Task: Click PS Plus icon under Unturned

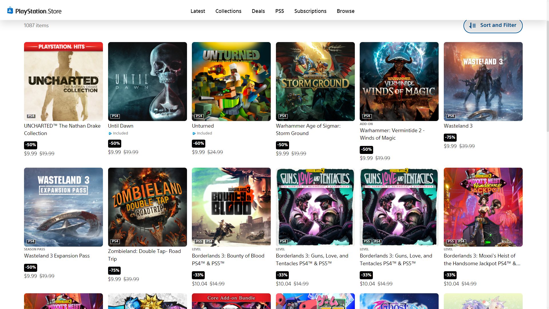Action: tap(194, 133)
